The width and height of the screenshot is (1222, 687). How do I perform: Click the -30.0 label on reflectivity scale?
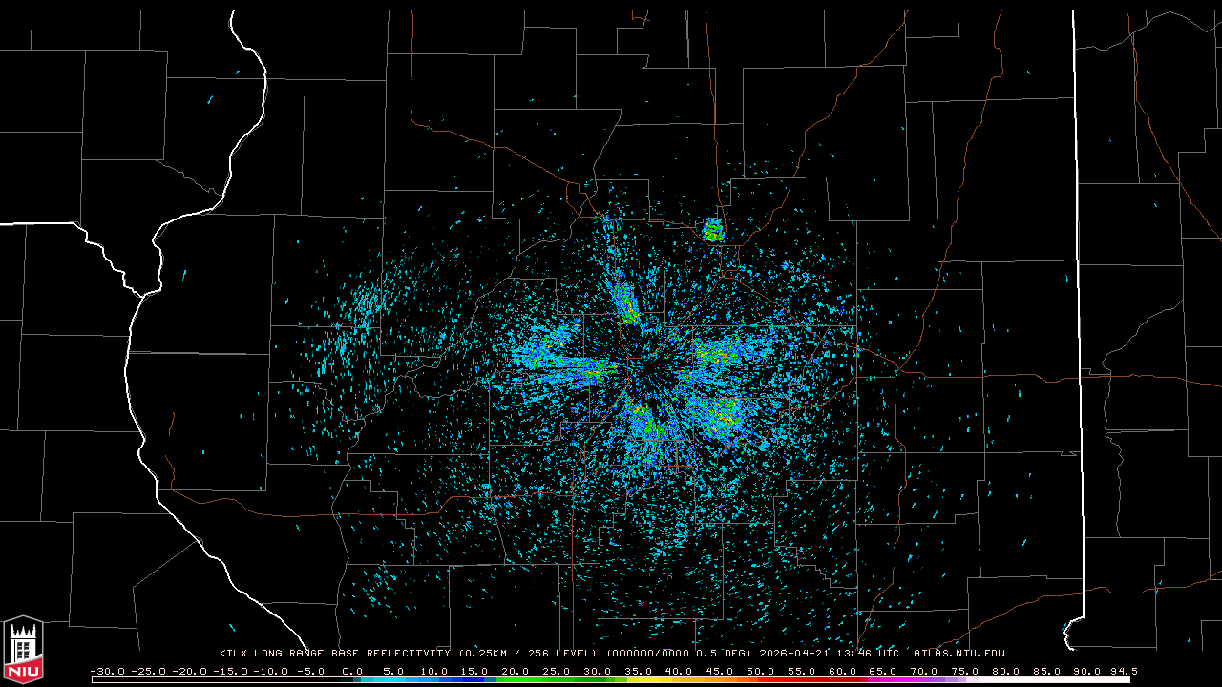click(107, 671)
